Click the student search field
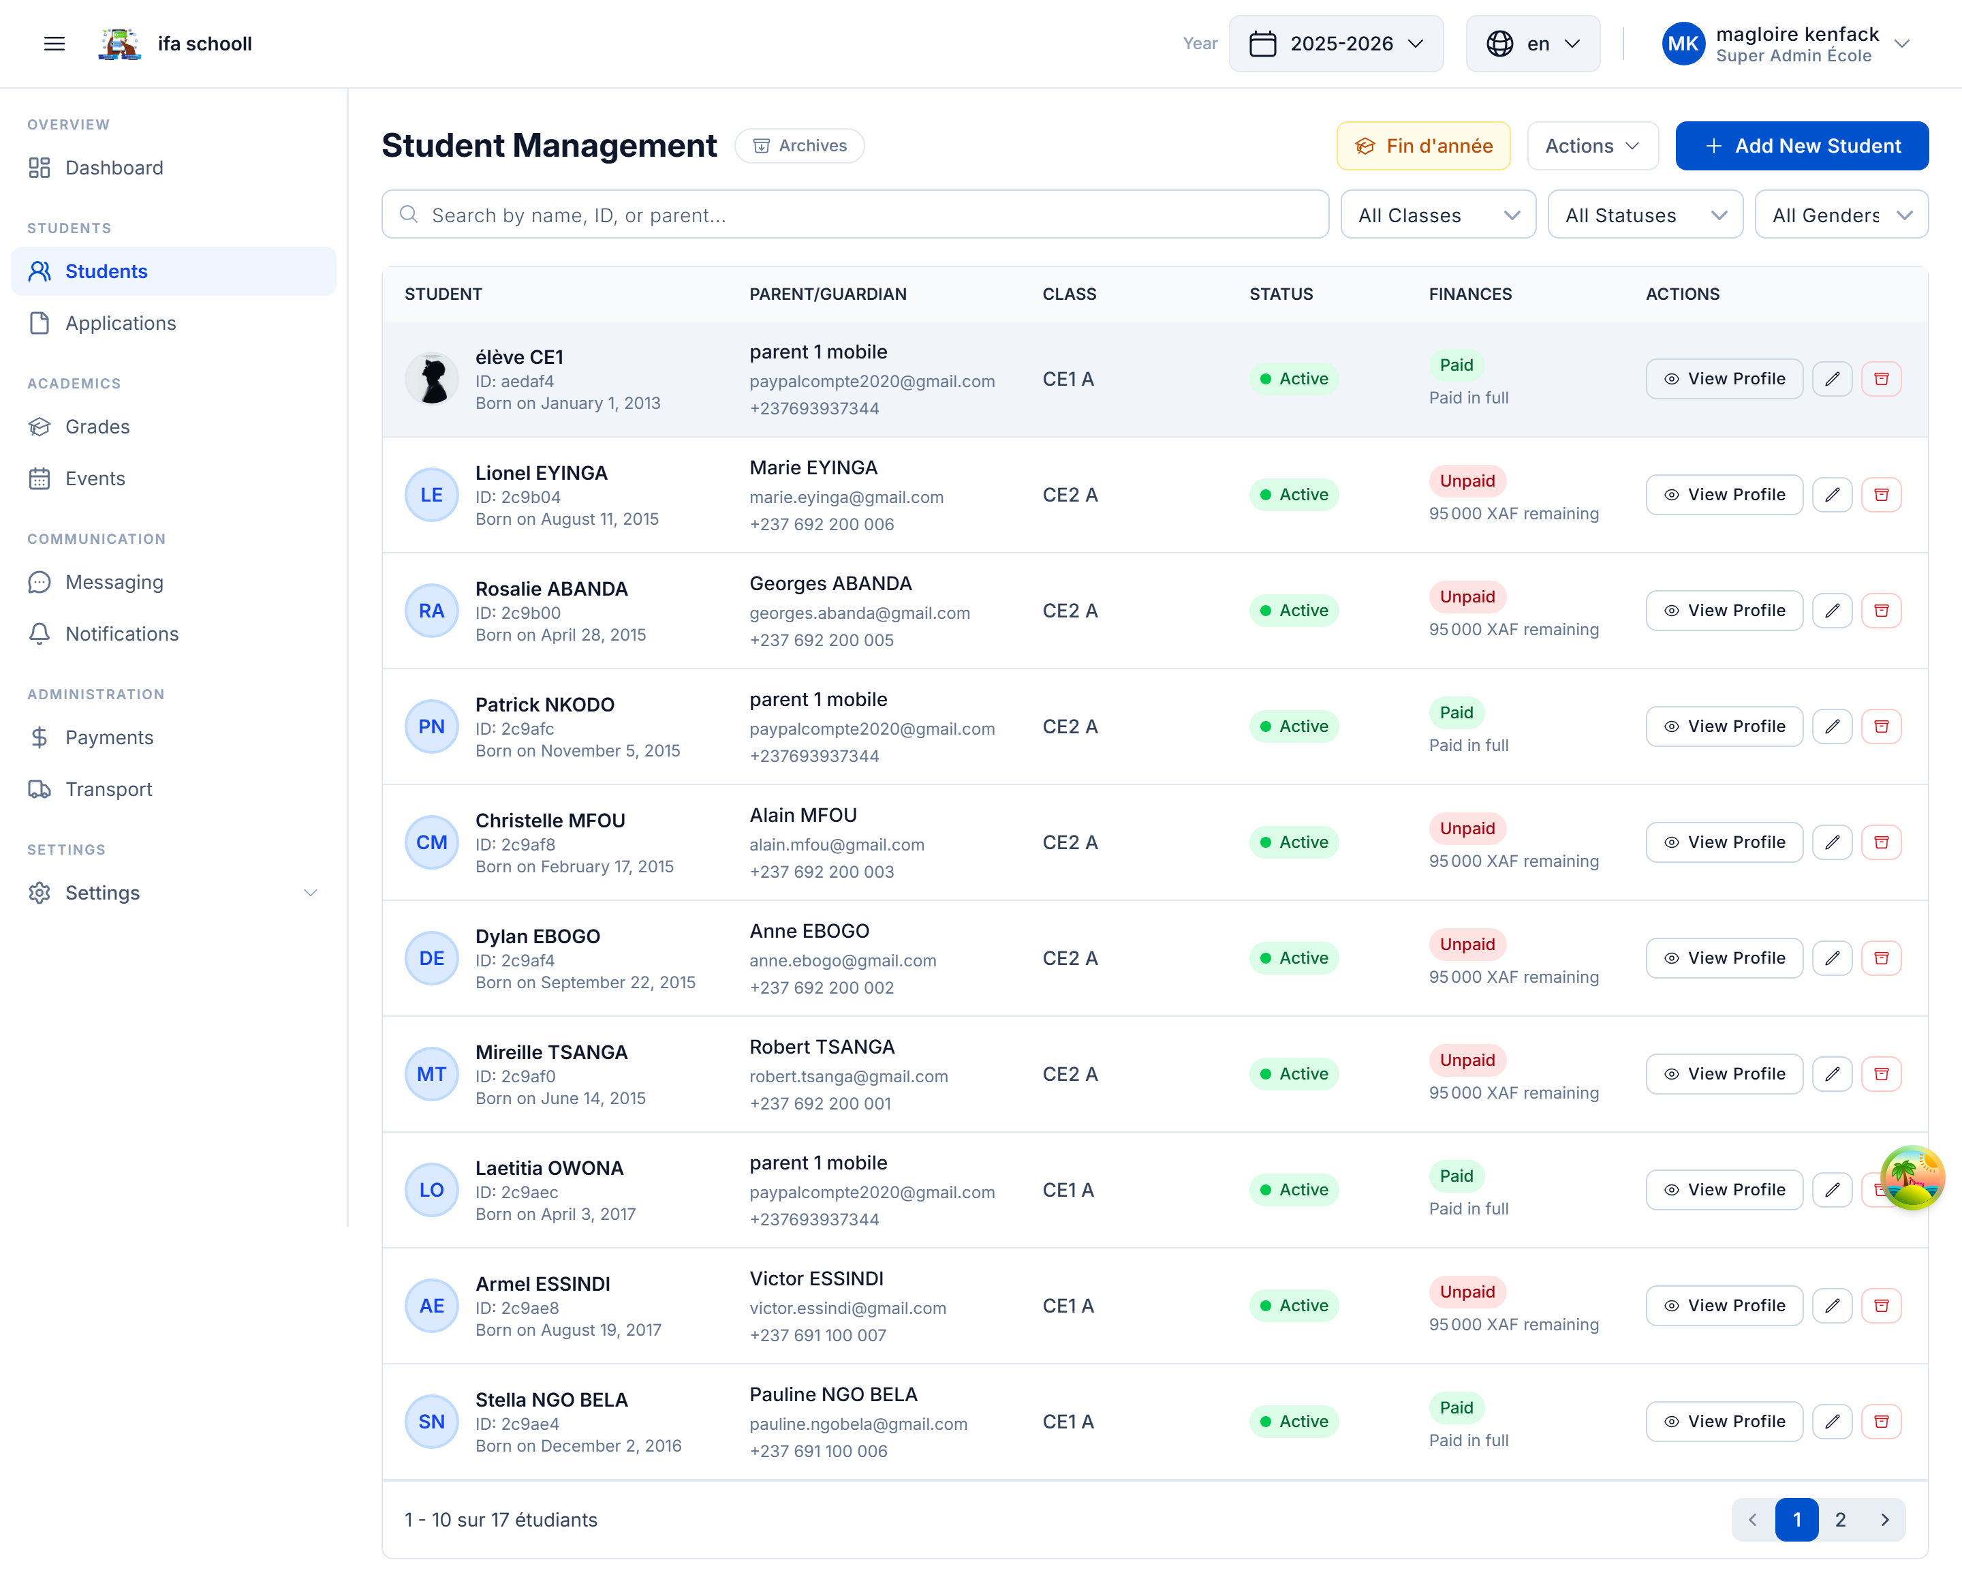This screenshot has width=1962, height=1592. 854,215
